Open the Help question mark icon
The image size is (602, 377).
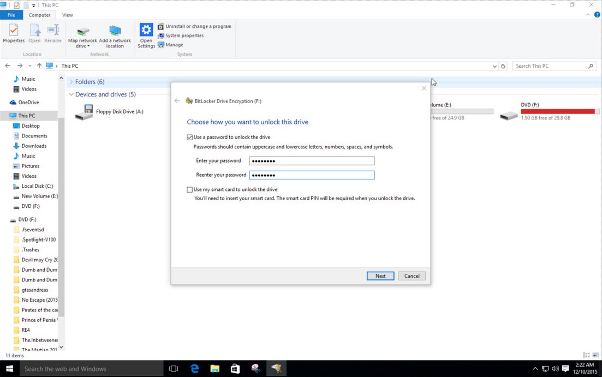(597, 15)
